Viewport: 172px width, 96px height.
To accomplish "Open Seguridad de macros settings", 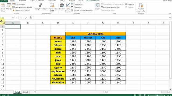I will [21, 10].
